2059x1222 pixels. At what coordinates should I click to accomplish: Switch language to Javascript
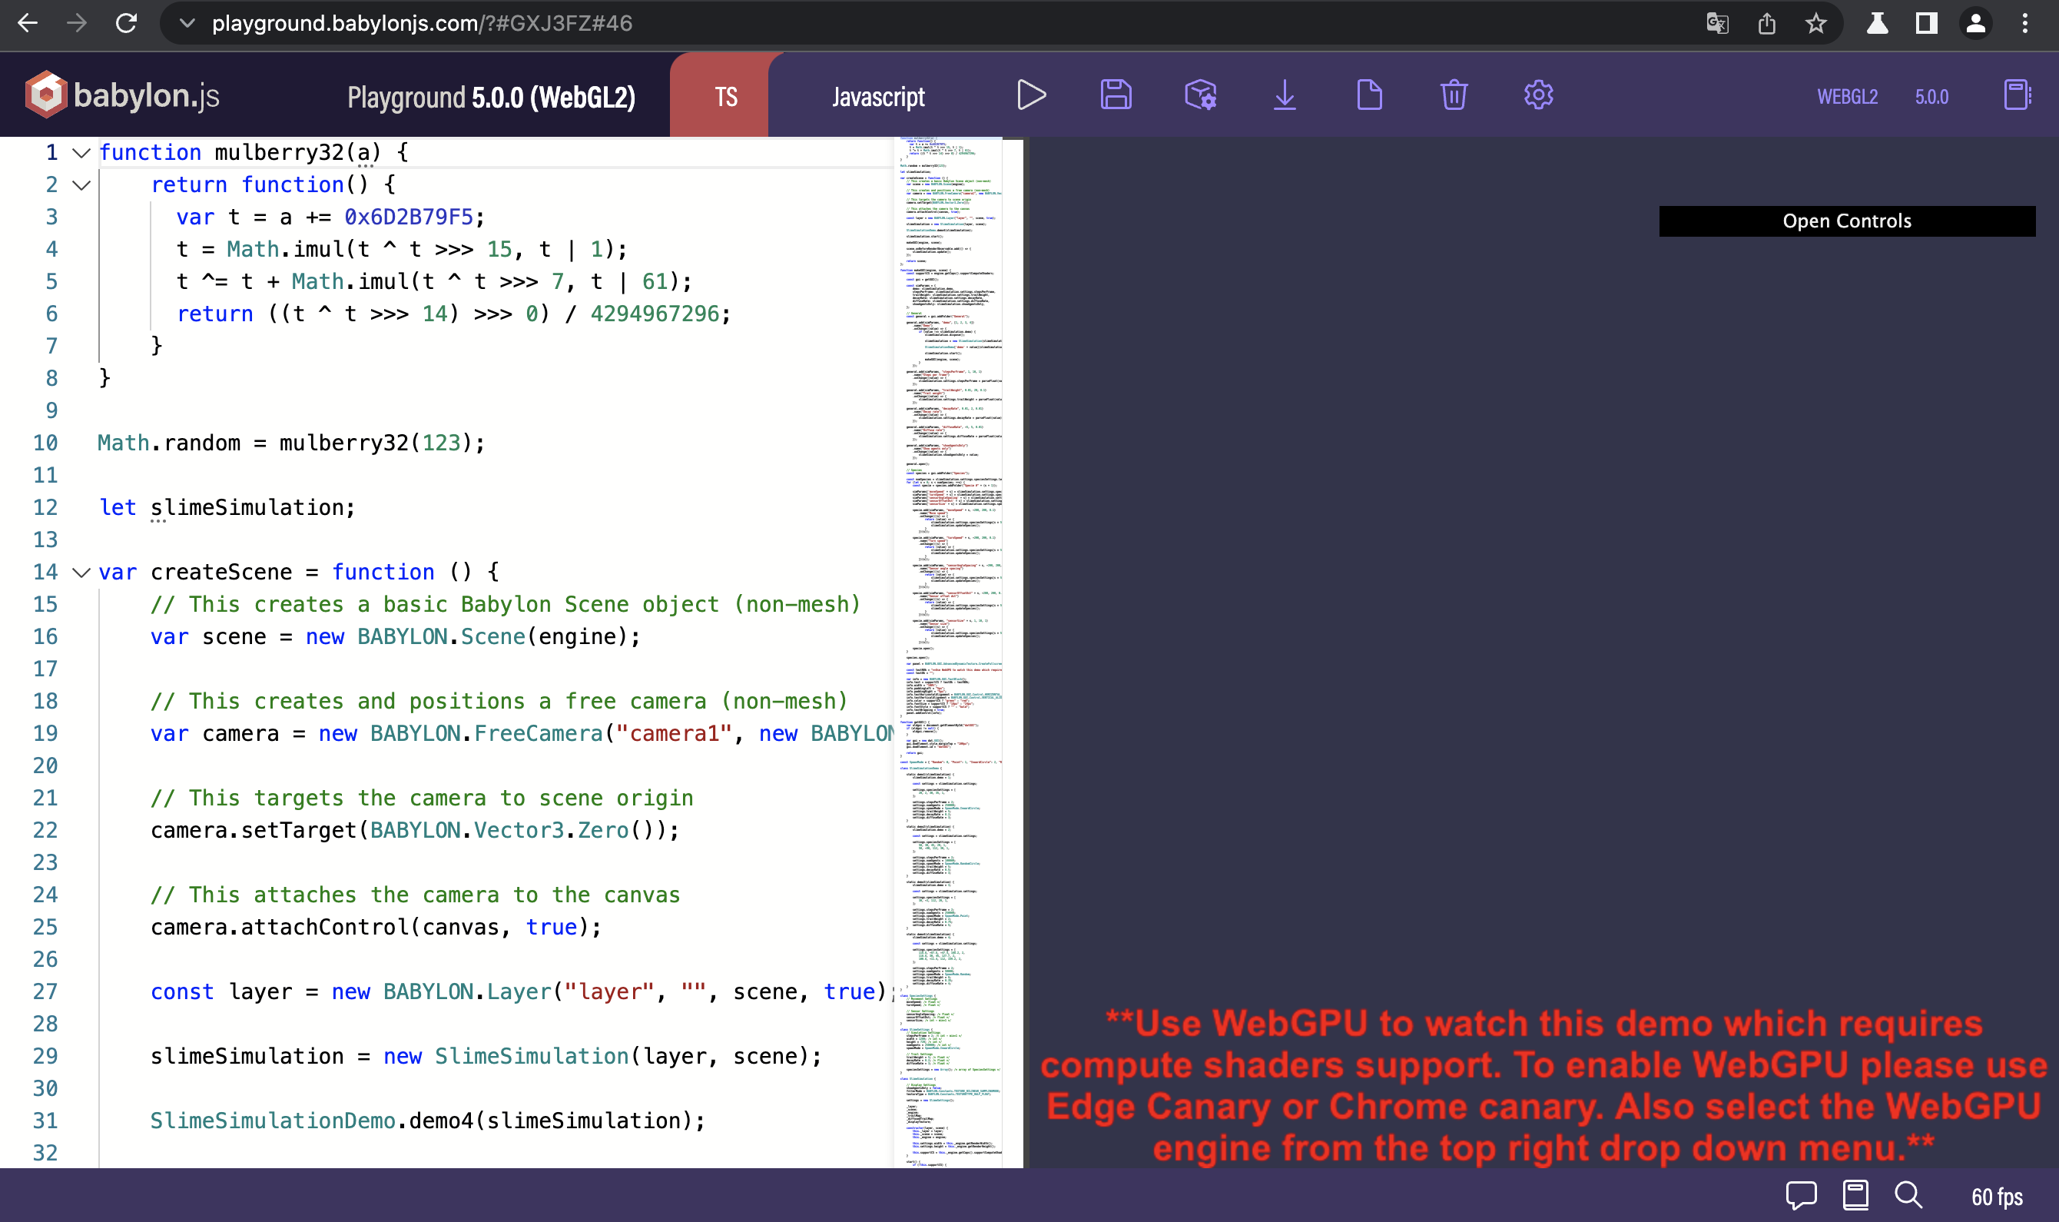tap(878, 97)
